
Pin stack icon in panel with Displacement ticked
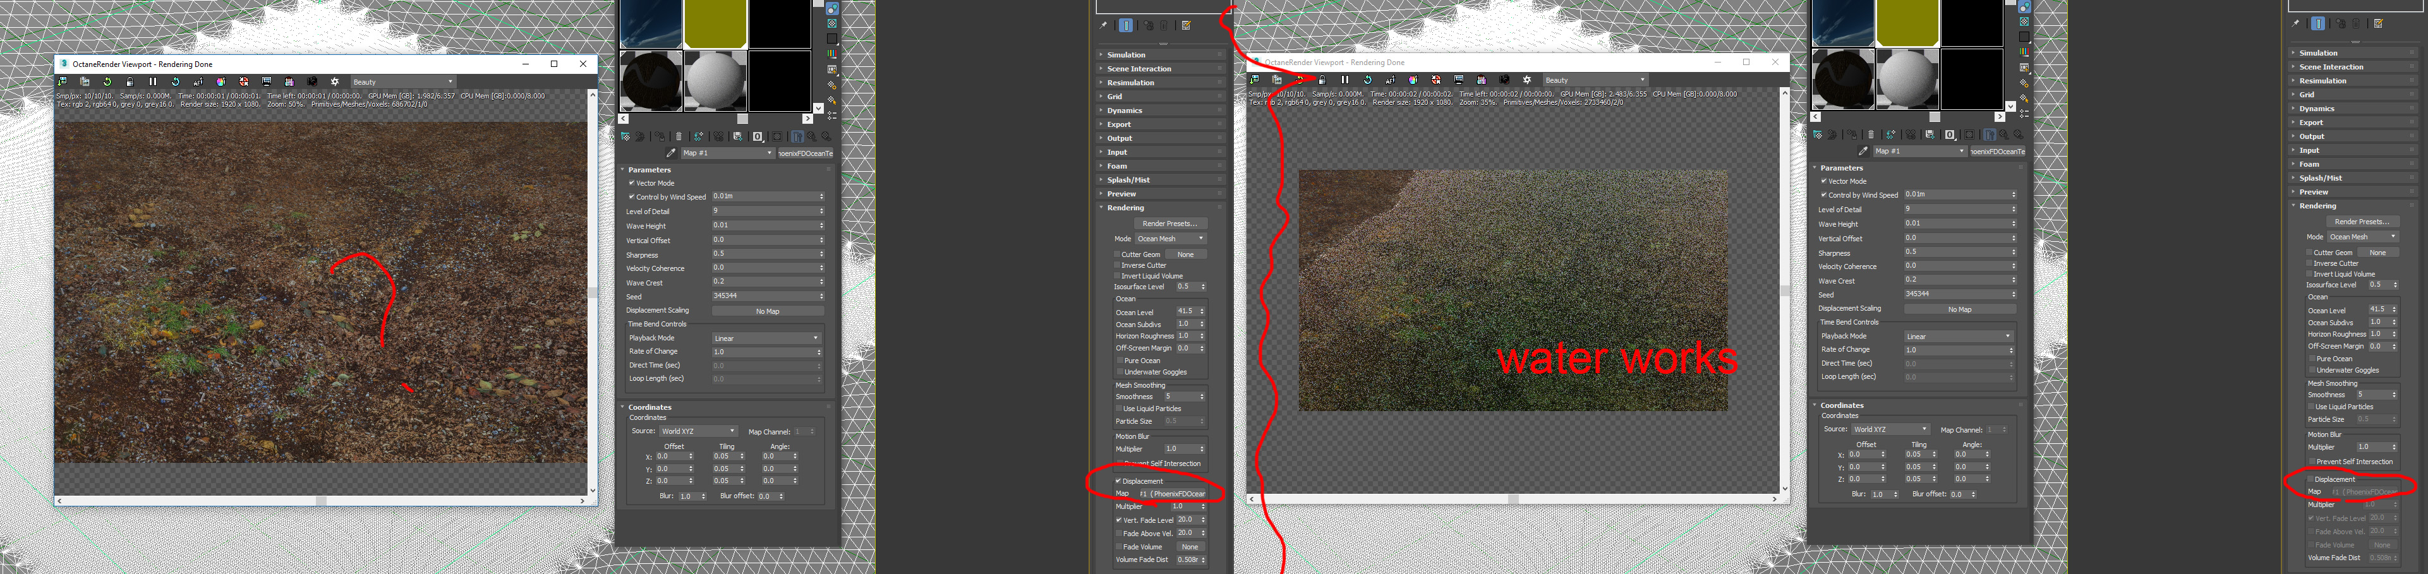click(x=1104, y=25)
